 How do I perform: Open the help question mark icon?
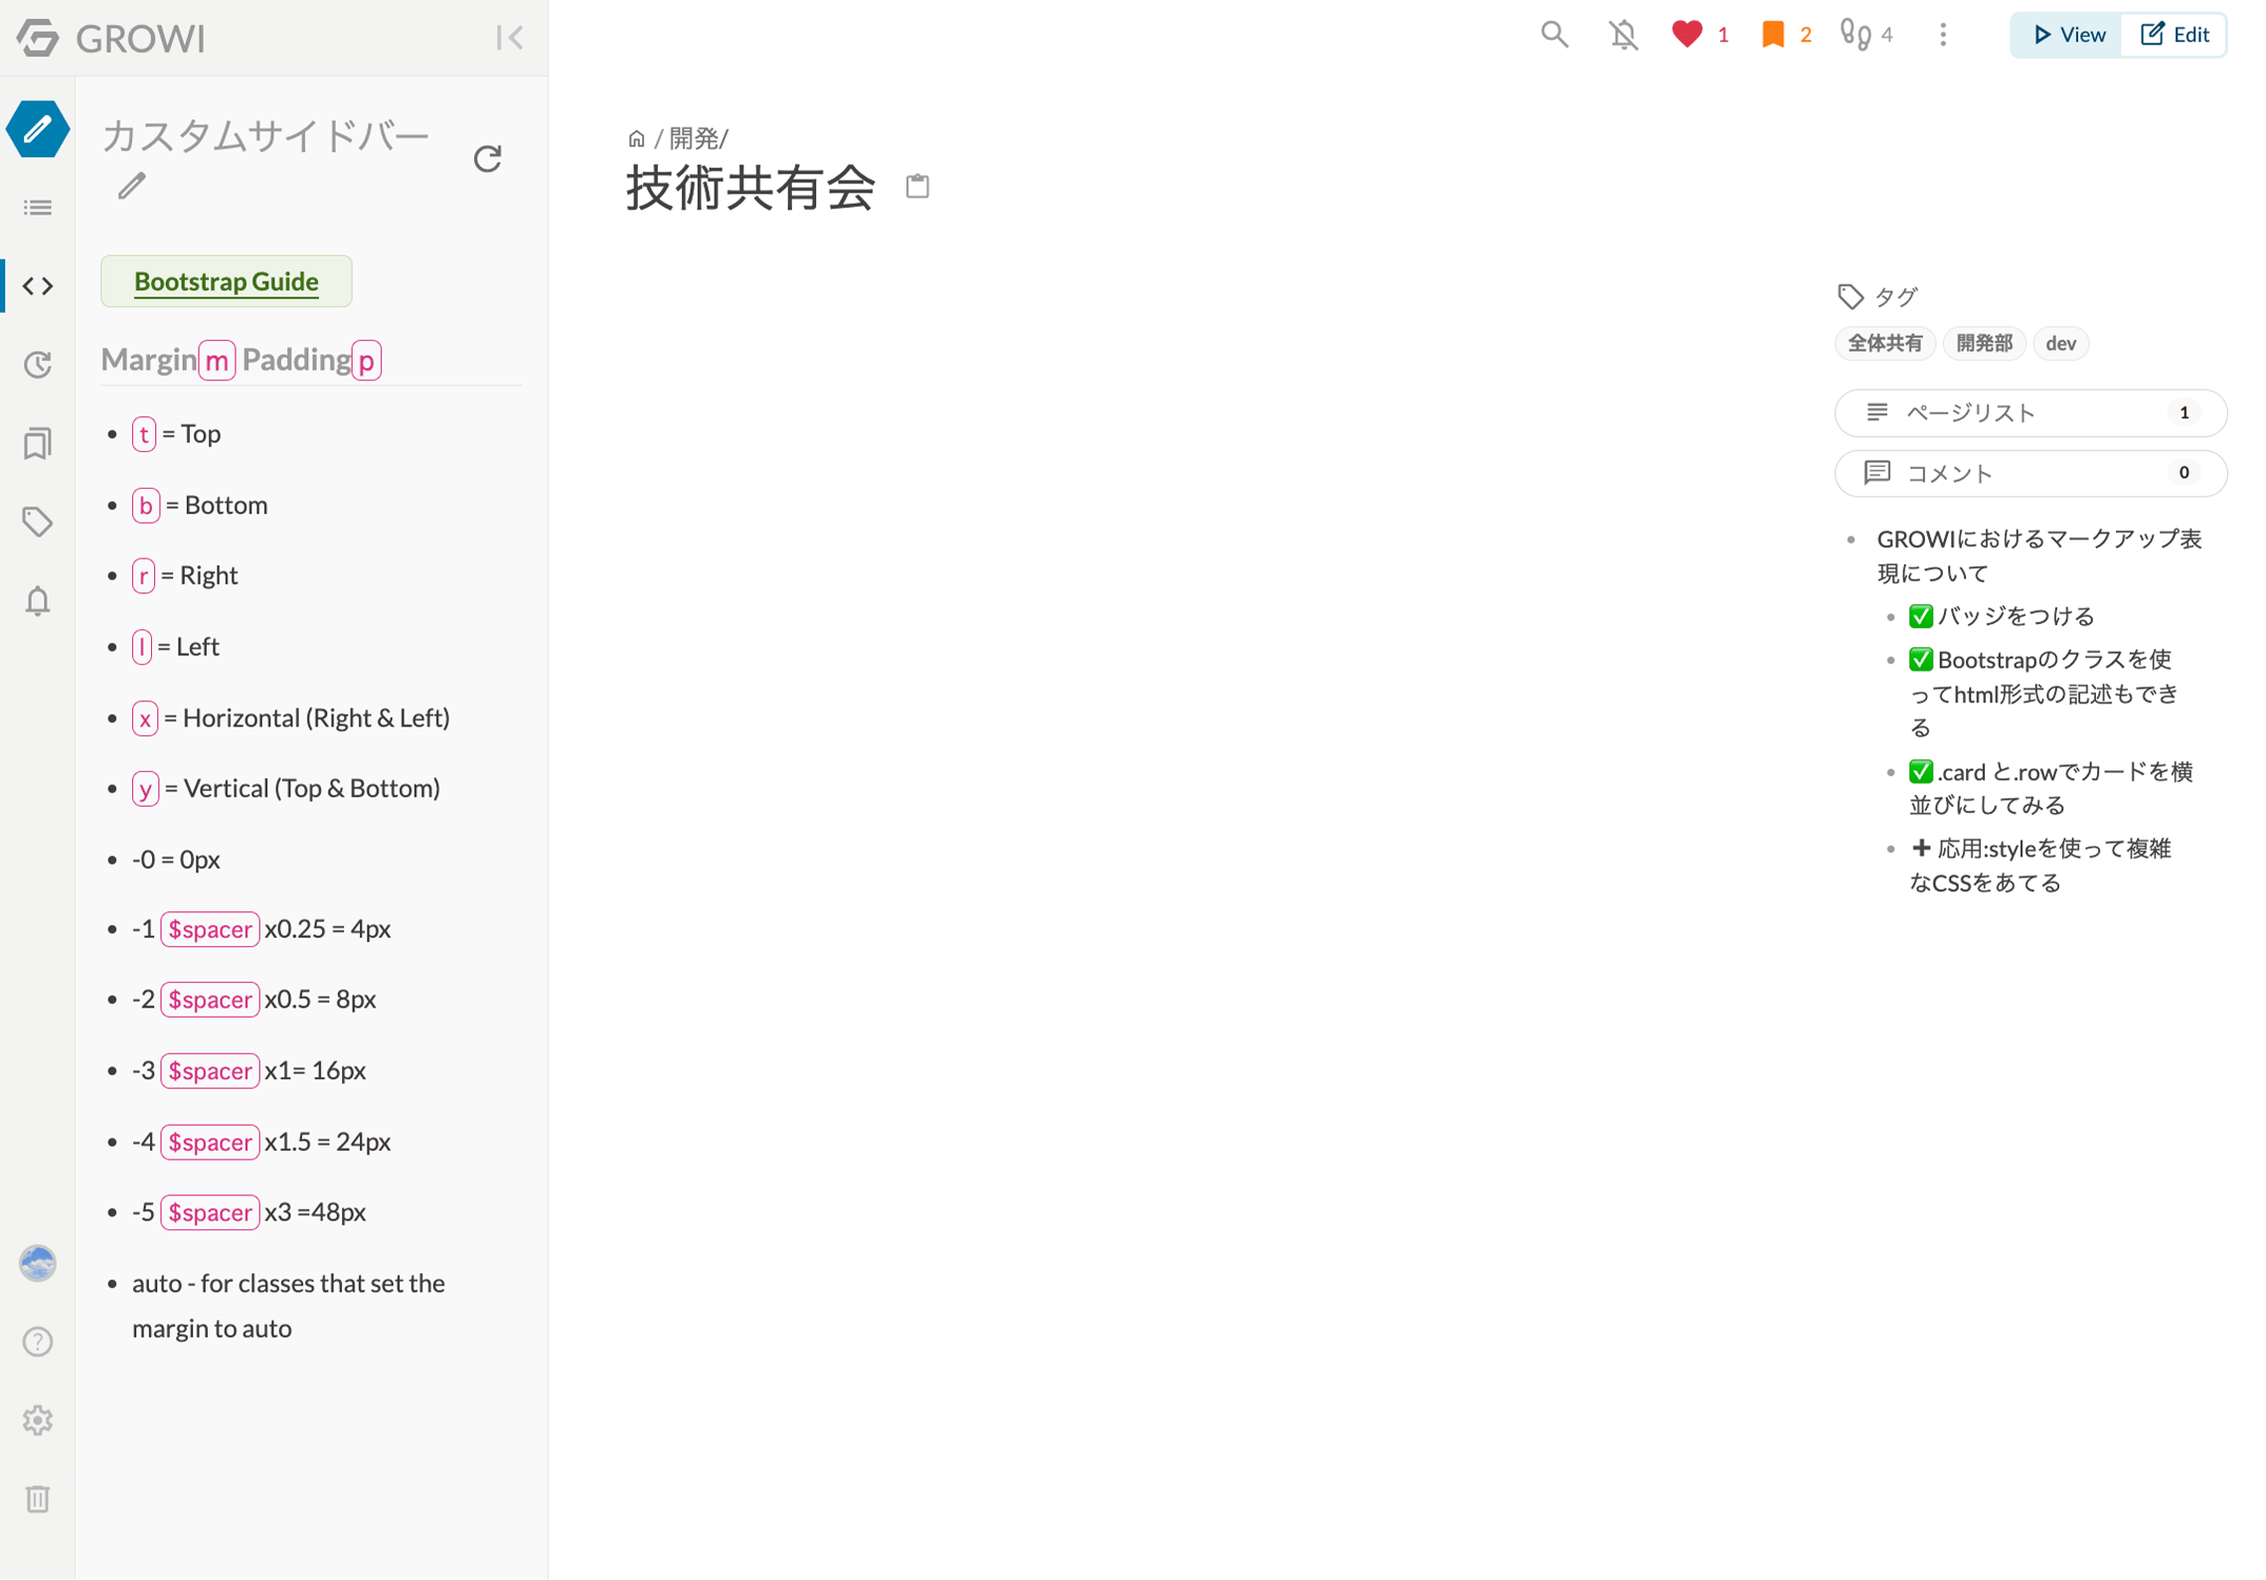[38, 1342]
